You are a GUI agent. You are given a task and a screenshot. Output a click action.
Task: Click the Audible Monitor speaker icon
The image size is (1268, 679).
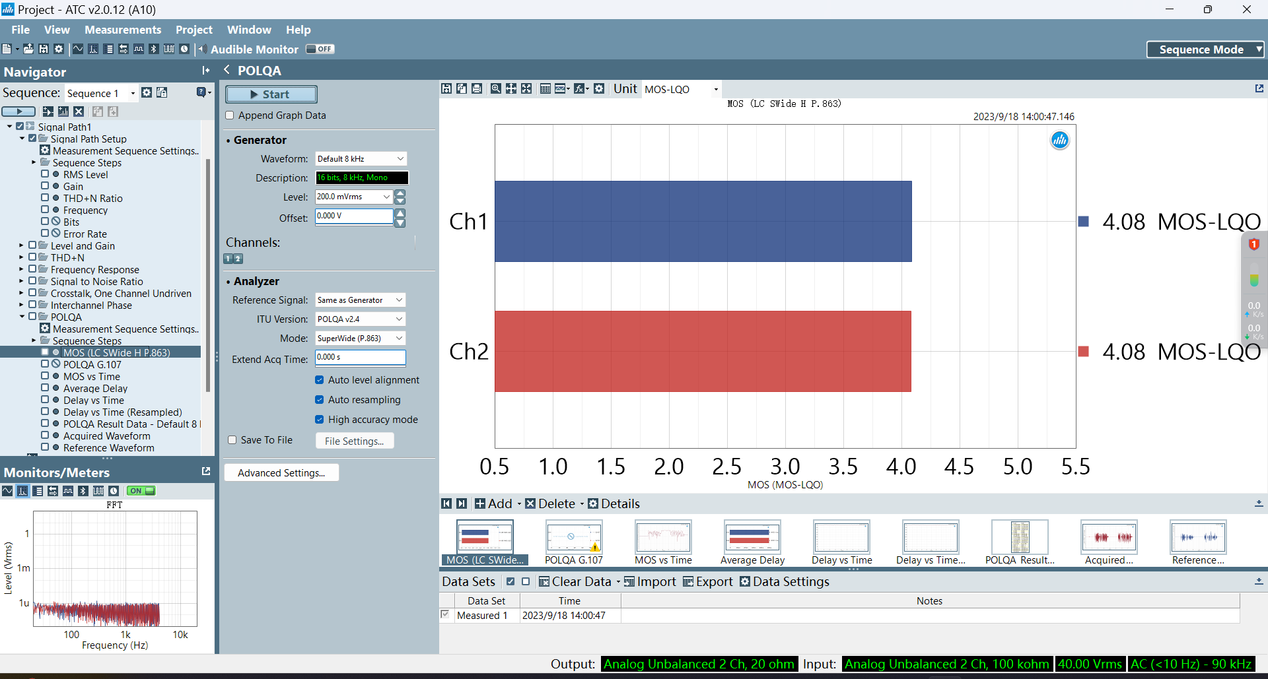(203, 49)
